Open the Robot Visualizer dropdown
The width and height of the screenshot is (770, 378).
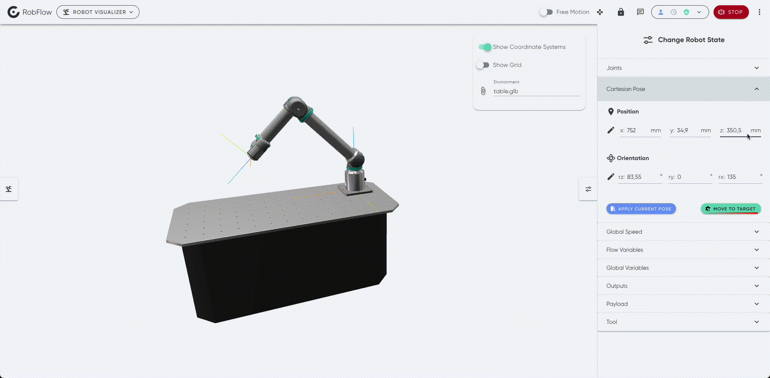(x=98, y=12)
